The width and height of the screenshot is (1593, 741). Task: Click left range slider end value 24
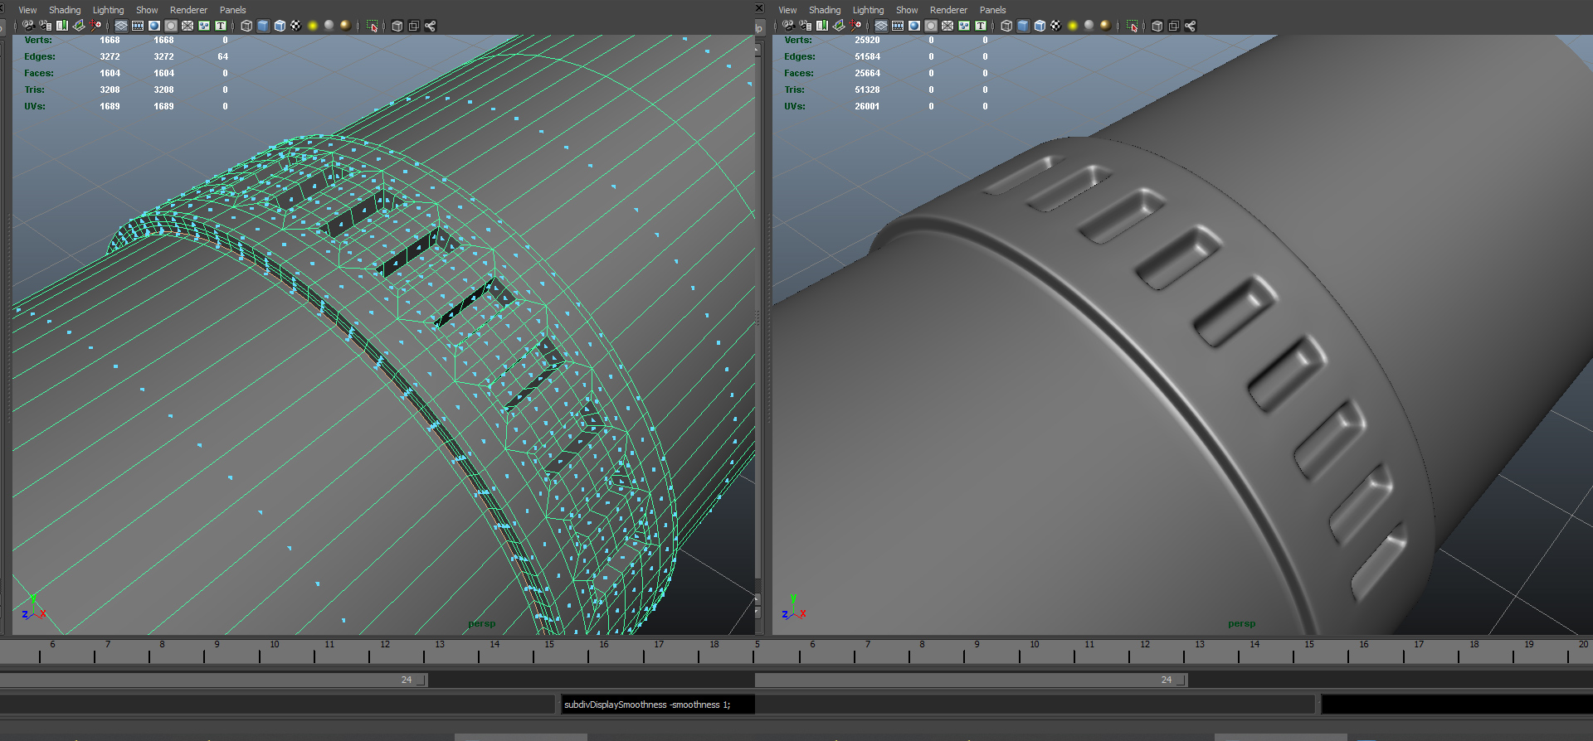(407, 680)
